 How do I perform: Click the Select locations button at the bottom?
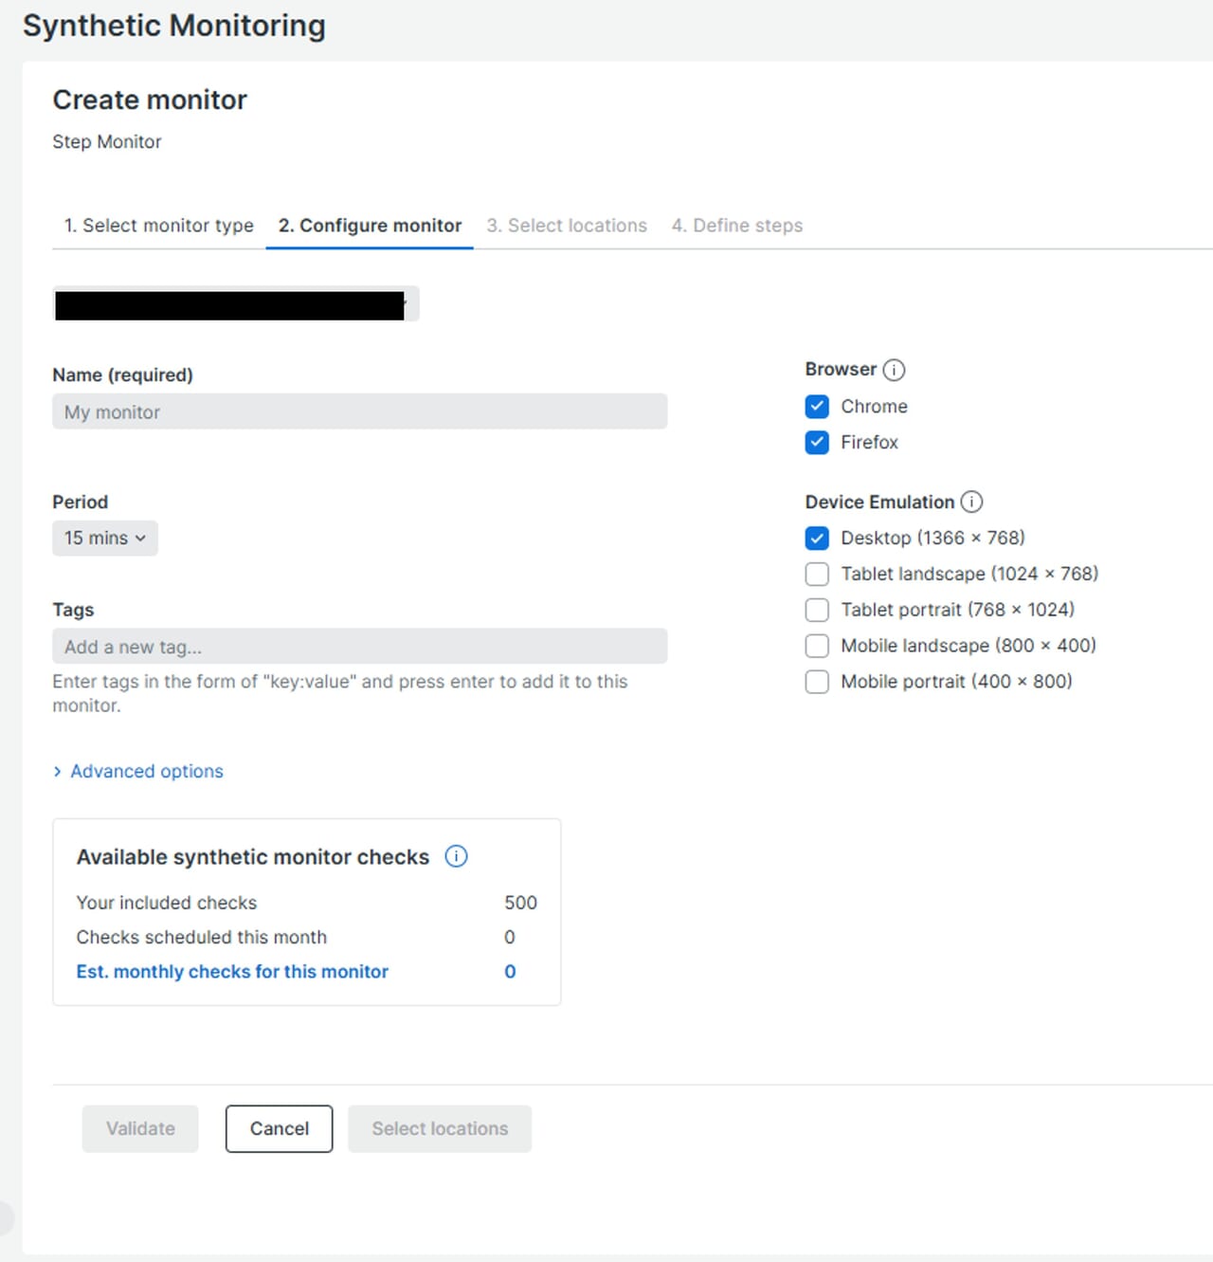coord(440,1128)
